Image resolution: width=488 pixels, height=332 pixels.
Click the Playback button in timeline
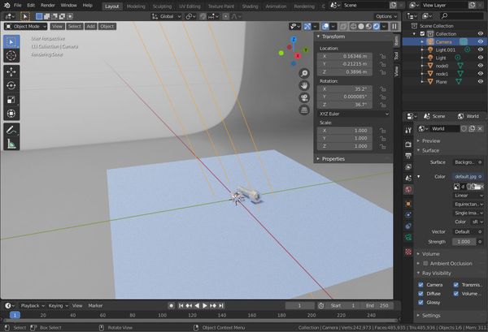click(33, 305)
